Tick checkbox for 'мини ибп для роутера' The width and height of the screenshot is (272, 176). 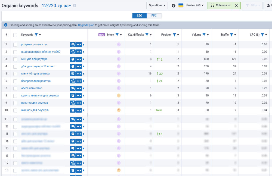point(15,74)
